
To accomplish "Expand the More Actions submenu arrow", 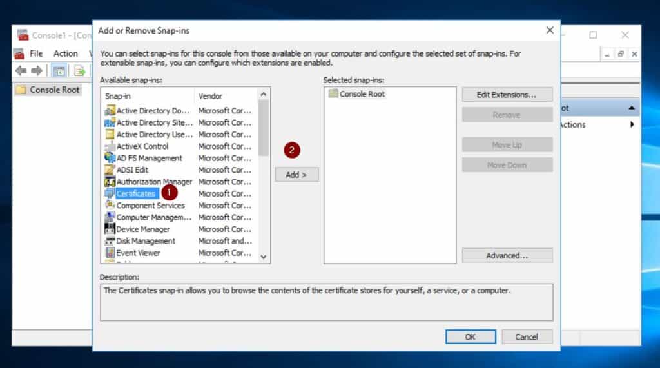I will pos(632,124).
